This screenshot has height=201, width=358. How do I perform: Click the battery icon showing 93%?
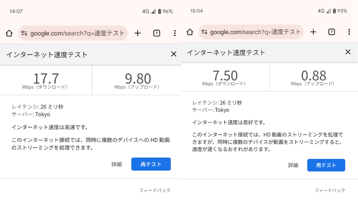(334, 11)
